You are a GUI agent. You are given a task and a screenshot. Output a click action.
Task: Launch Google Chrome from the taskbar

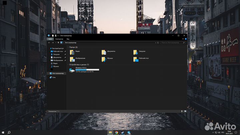(x=116, y=132)
